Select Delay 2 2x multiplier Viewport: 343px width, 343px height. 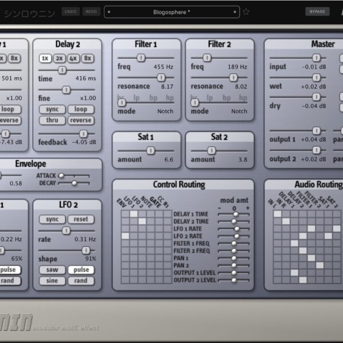[x=59, y=58]
